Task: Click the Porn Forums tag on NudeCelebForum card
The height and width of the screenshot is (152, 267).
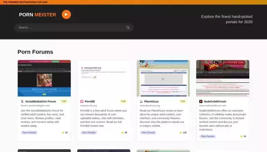Action: tap(208, 136)
